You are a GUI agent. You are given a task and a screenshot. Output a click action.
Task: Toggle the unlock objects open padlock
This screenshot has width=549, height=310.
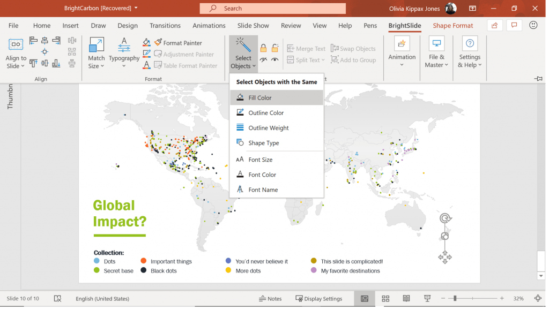click(274, 48)
